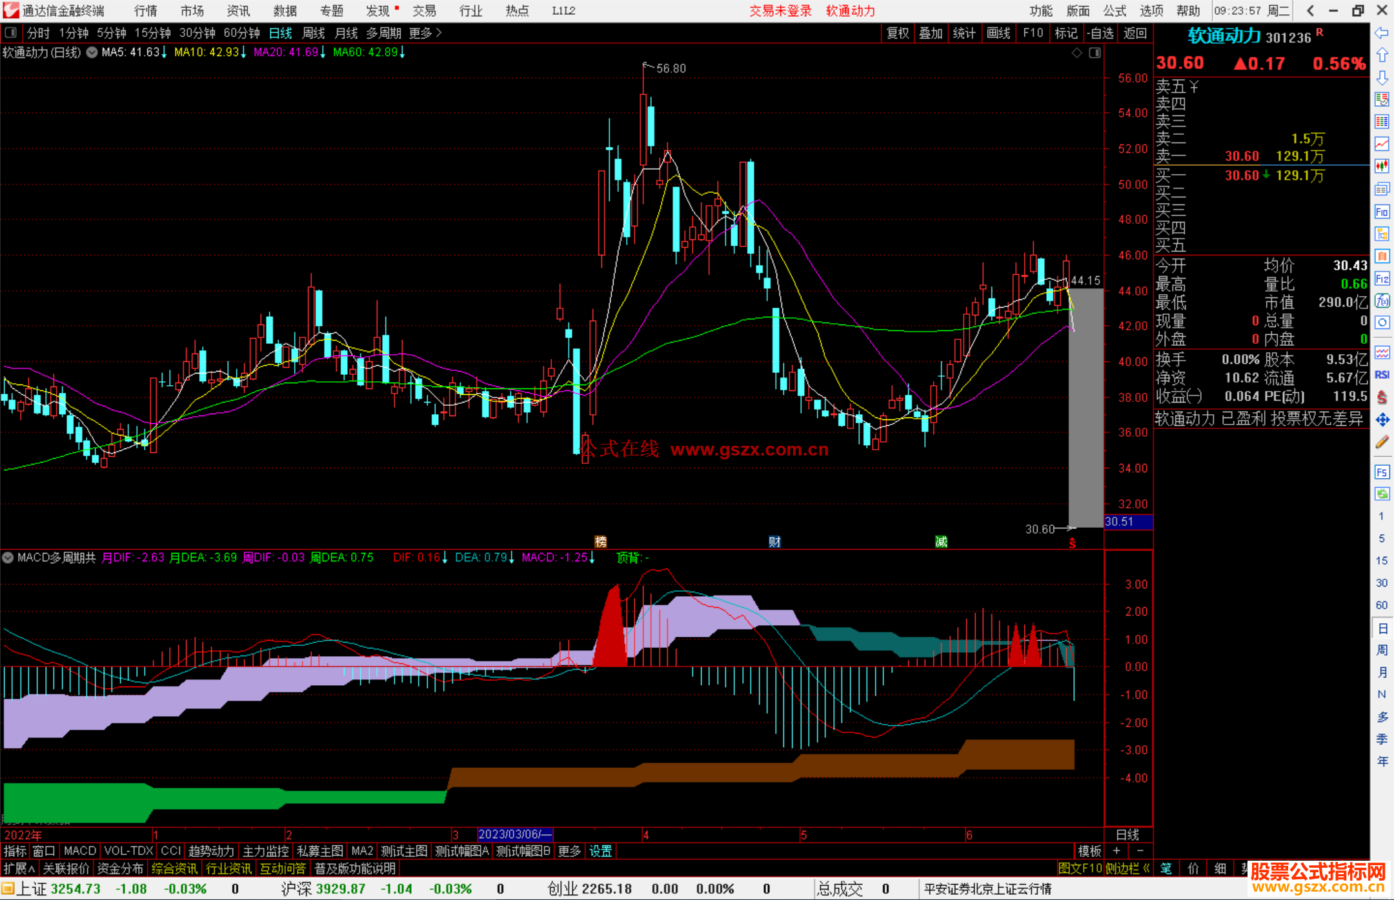
Task: Collapse the 侧边栏 side panel
Action: click(1127, 869)
